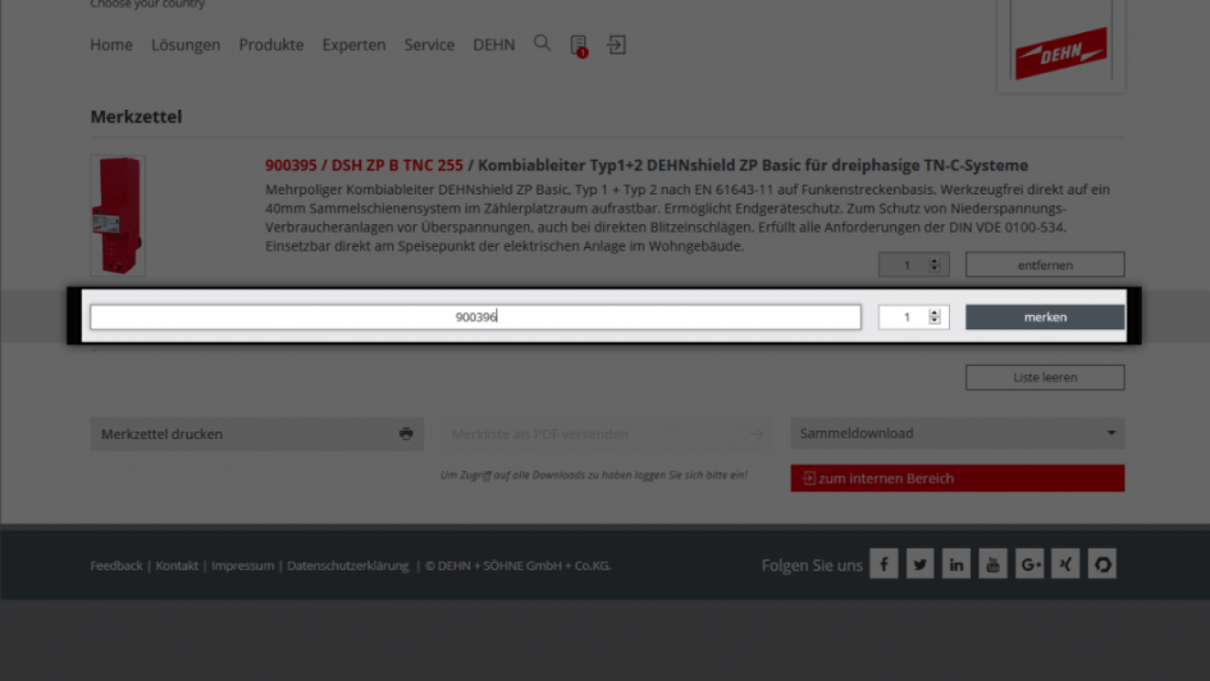
Task: Open DEHN Xing profile icon
Action: [1065, 565]
